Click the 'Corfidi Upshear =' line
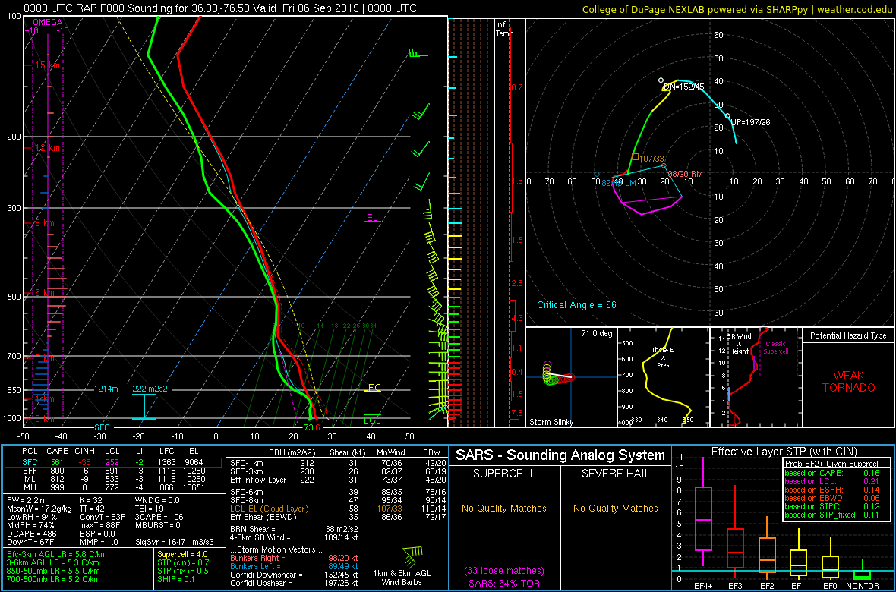896x592 pixels. pyautogui.click(x=293, y=584)
